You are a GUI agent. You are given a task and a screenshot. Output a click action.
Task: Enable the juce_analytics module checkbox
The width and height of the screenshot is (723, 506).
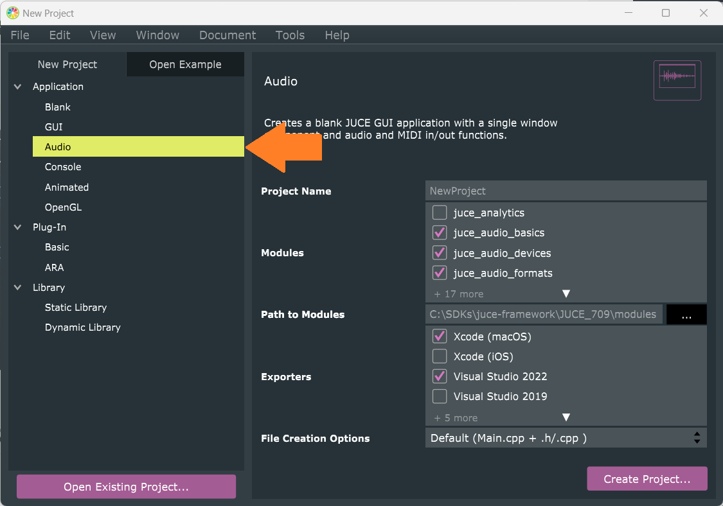[440, 213]
